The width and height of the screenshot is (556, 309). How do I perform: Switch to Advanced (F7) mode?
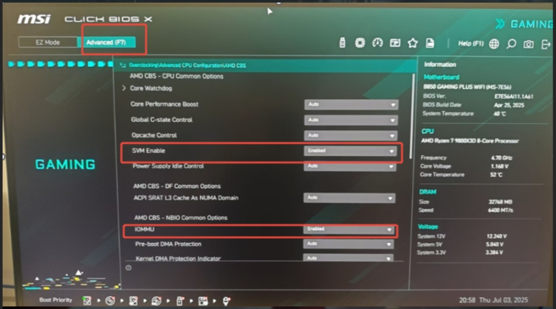coord(106,42)
